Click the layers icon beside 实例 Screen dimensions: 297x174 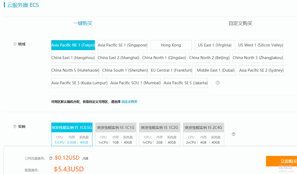click(x=15, y=126)
